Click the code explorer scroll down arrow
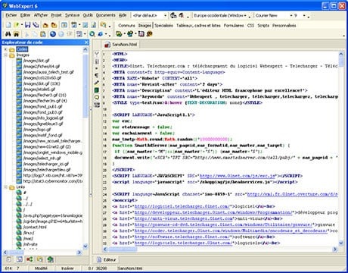 pyautogui.click(x=85, y=246)
